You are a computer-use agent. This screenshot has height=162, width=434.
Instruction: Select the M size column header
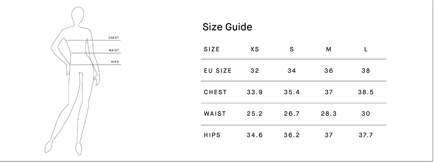coord(329,49)
